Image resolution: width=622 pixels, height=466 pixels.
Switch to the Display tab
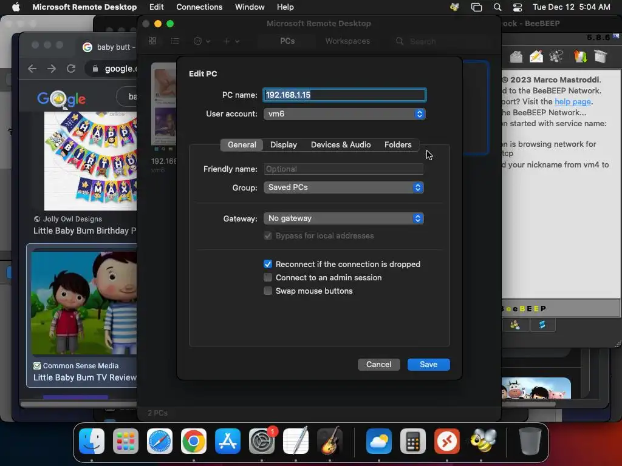[x=283, y=144]
